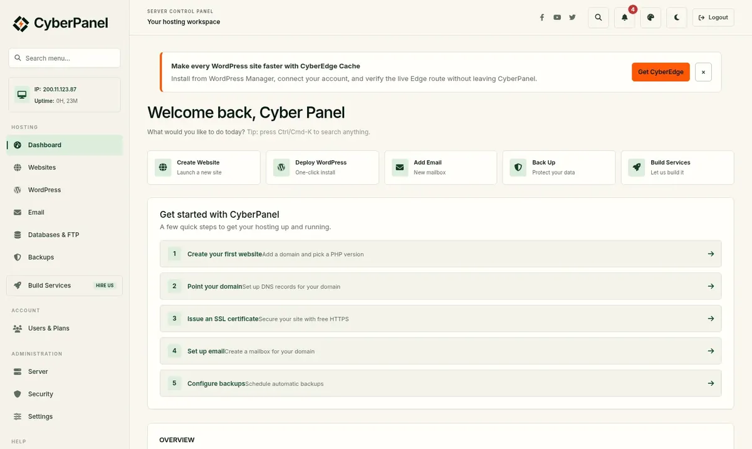
Task: Click the HIRE US badge
Action: [105, 286]
